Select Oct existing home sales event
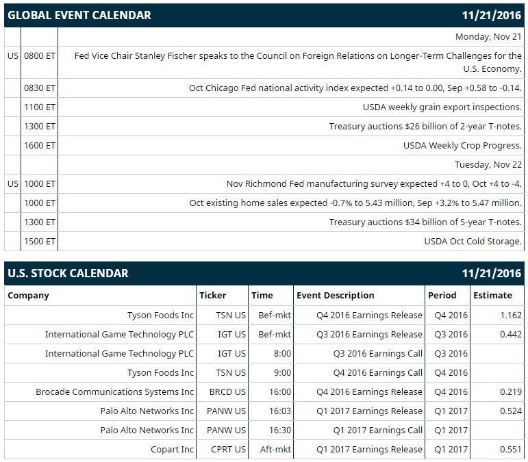528x462 pixels. click(355, 203)
